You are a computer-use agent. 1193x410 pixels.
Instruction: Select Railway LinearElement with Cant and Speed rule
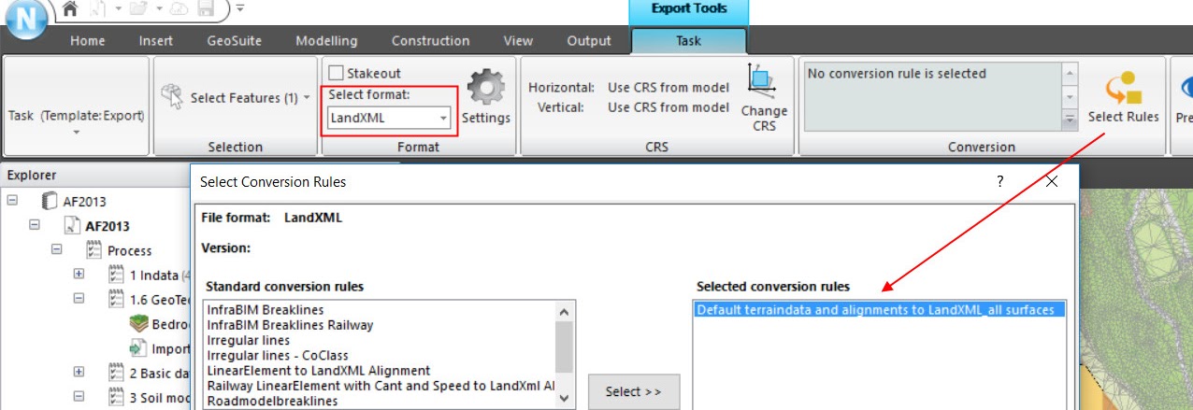[x=380, y=385]
